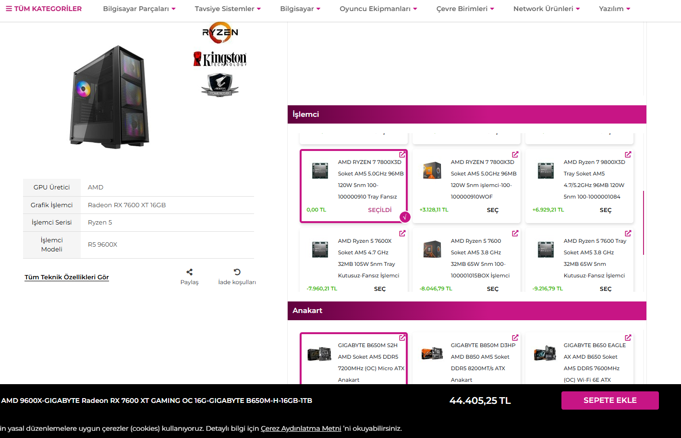Click the -7.960,21 TL price difference
Image resolution: width=681 pixels, height=438 pixels.
click(322, 289)
